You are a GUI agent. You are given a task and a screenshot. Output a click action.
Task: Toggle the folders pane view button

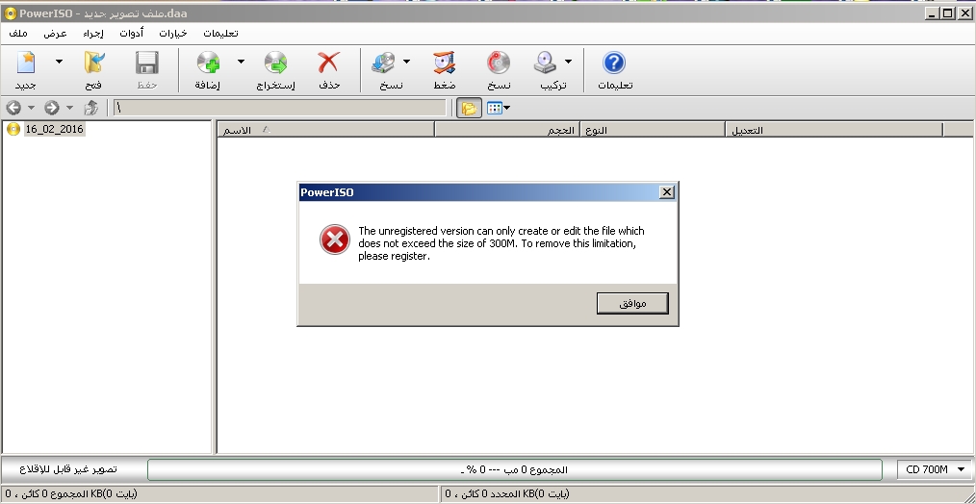(469, 109)
